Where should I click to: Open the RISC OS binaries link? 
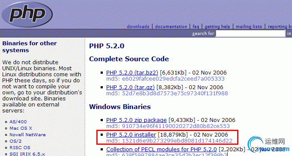[20, 148]
